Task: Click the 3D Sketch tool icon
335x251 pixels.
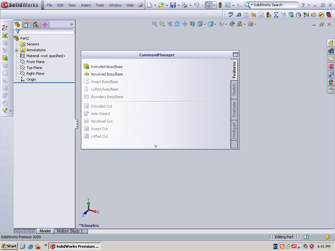Action: click(x=5, y=27)
